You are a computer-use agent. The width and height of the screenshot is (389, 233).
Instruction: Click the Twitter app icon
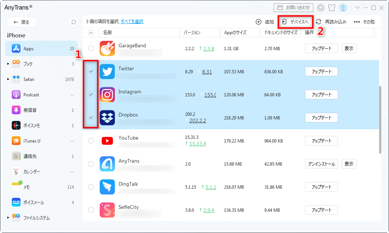[107, 71]
